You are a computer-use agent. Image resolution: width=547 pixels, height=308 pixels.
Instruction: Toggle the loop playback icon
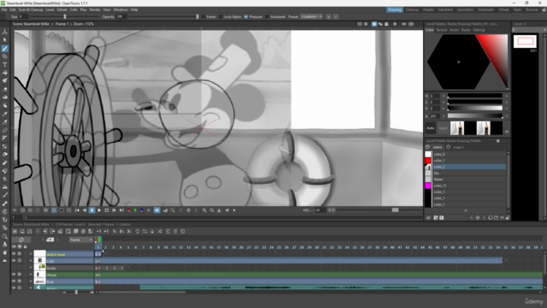click(107, 210)
